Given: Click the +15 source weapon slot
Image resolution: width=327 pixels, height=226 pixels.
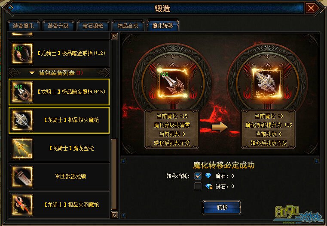Looking at the screenshot, I should 173,83.
